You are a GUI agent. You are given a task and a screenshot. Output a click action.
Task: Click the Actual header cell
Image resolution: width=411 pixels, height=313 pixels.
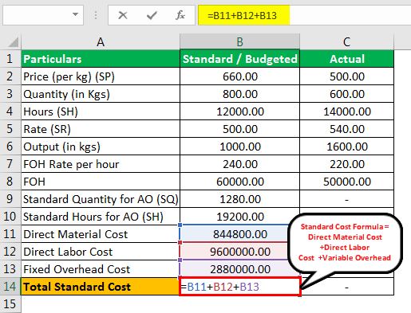click(x=346, y=59)
